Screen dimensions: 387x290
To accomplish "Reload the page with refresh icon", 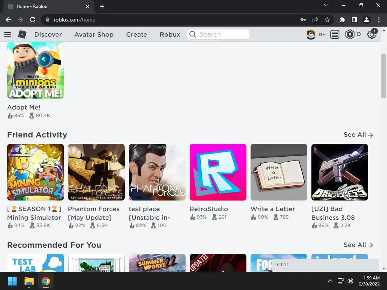I will tap(33, 20).
